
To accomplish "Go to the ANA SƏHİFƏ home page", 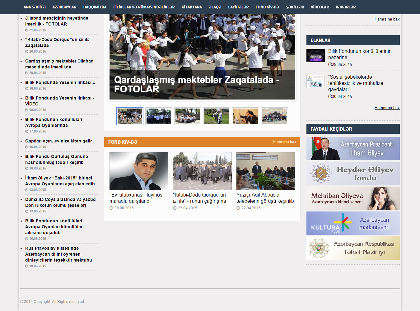I will (35, 7).
